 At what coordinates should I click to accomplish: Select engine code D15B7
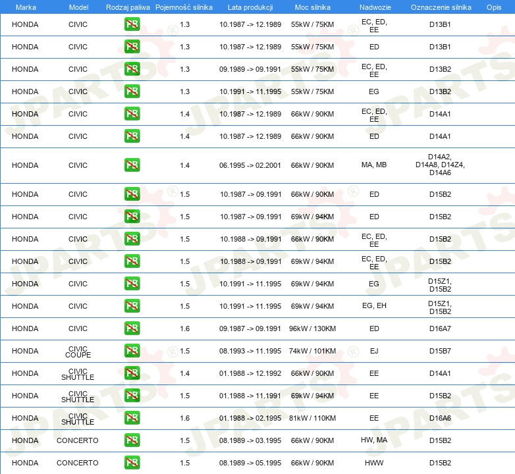pyautogui.click(x=440, y=351)
